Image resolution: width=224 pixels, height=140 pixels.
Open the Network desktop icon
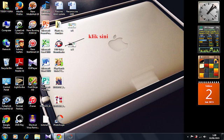click(x=6, y=45)
